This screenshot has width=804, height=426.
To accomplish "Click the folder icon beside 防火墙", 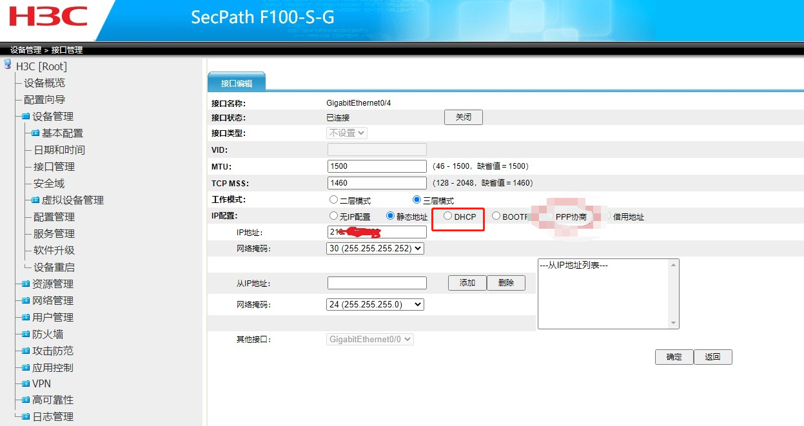I will point(26,334).
